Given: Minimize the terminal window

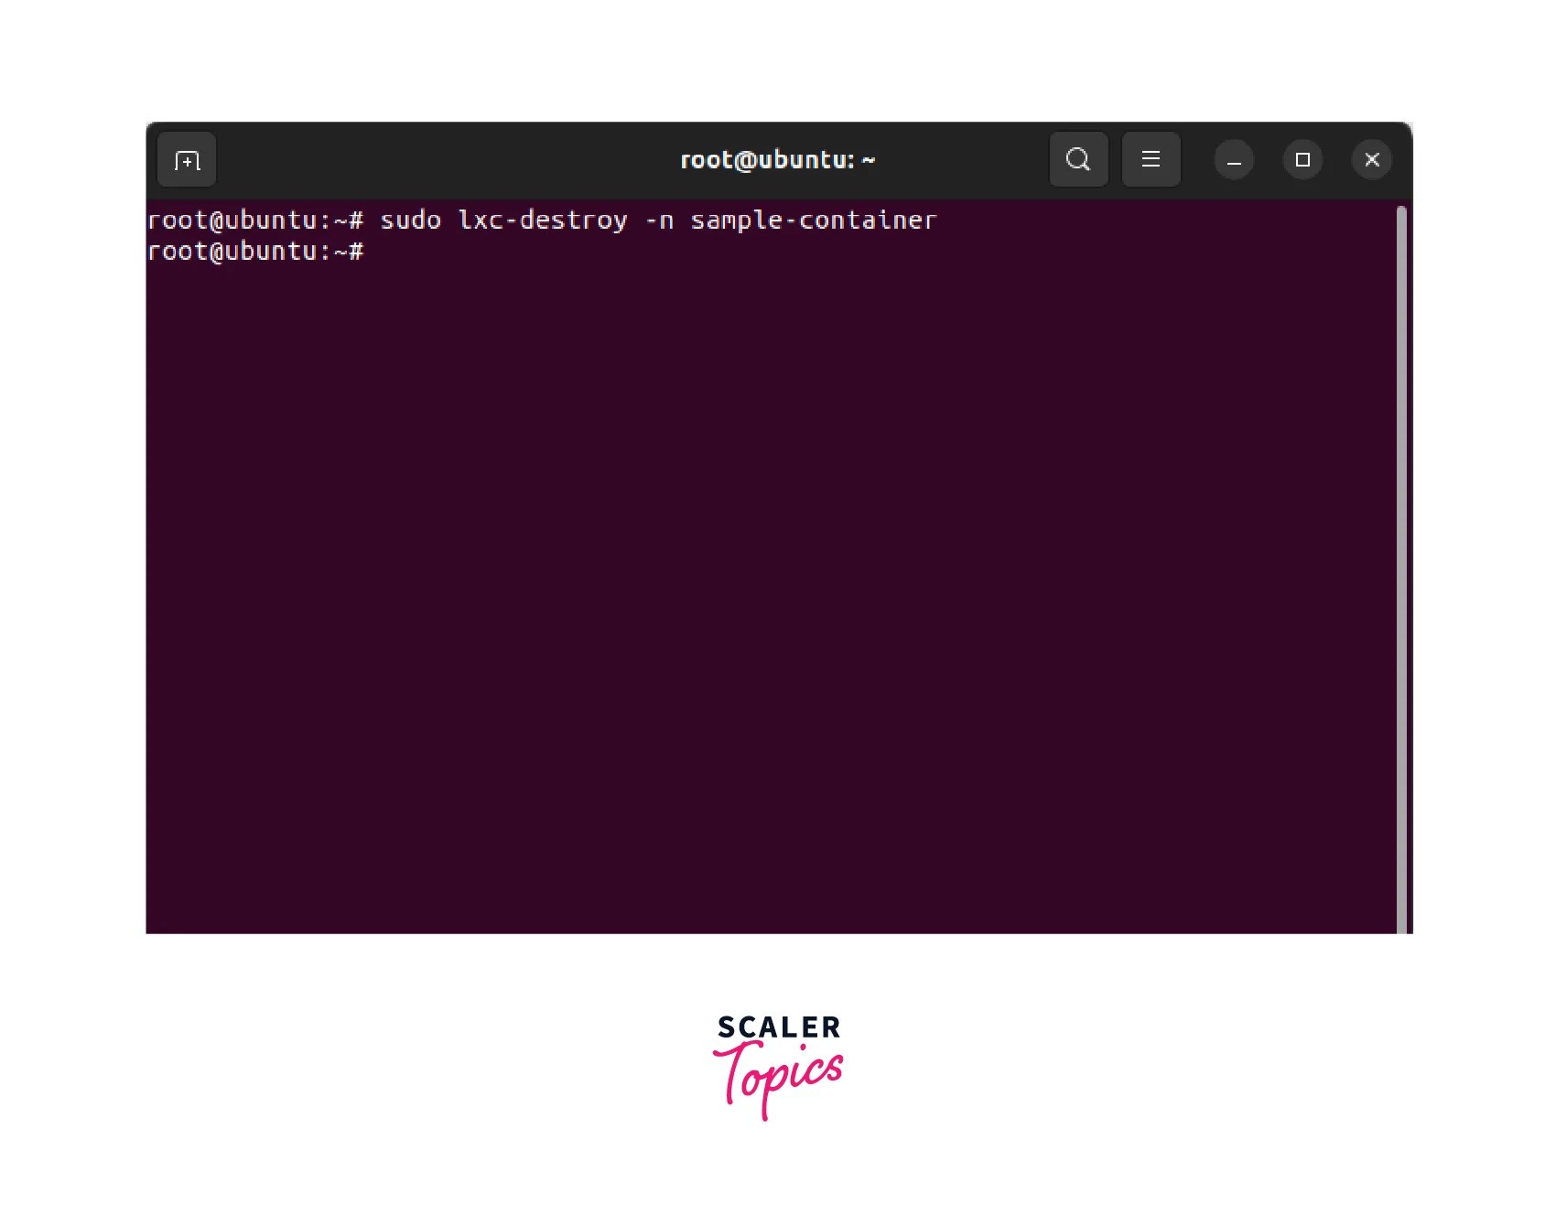Looking at the screenshot, I should click(1233, 159).
